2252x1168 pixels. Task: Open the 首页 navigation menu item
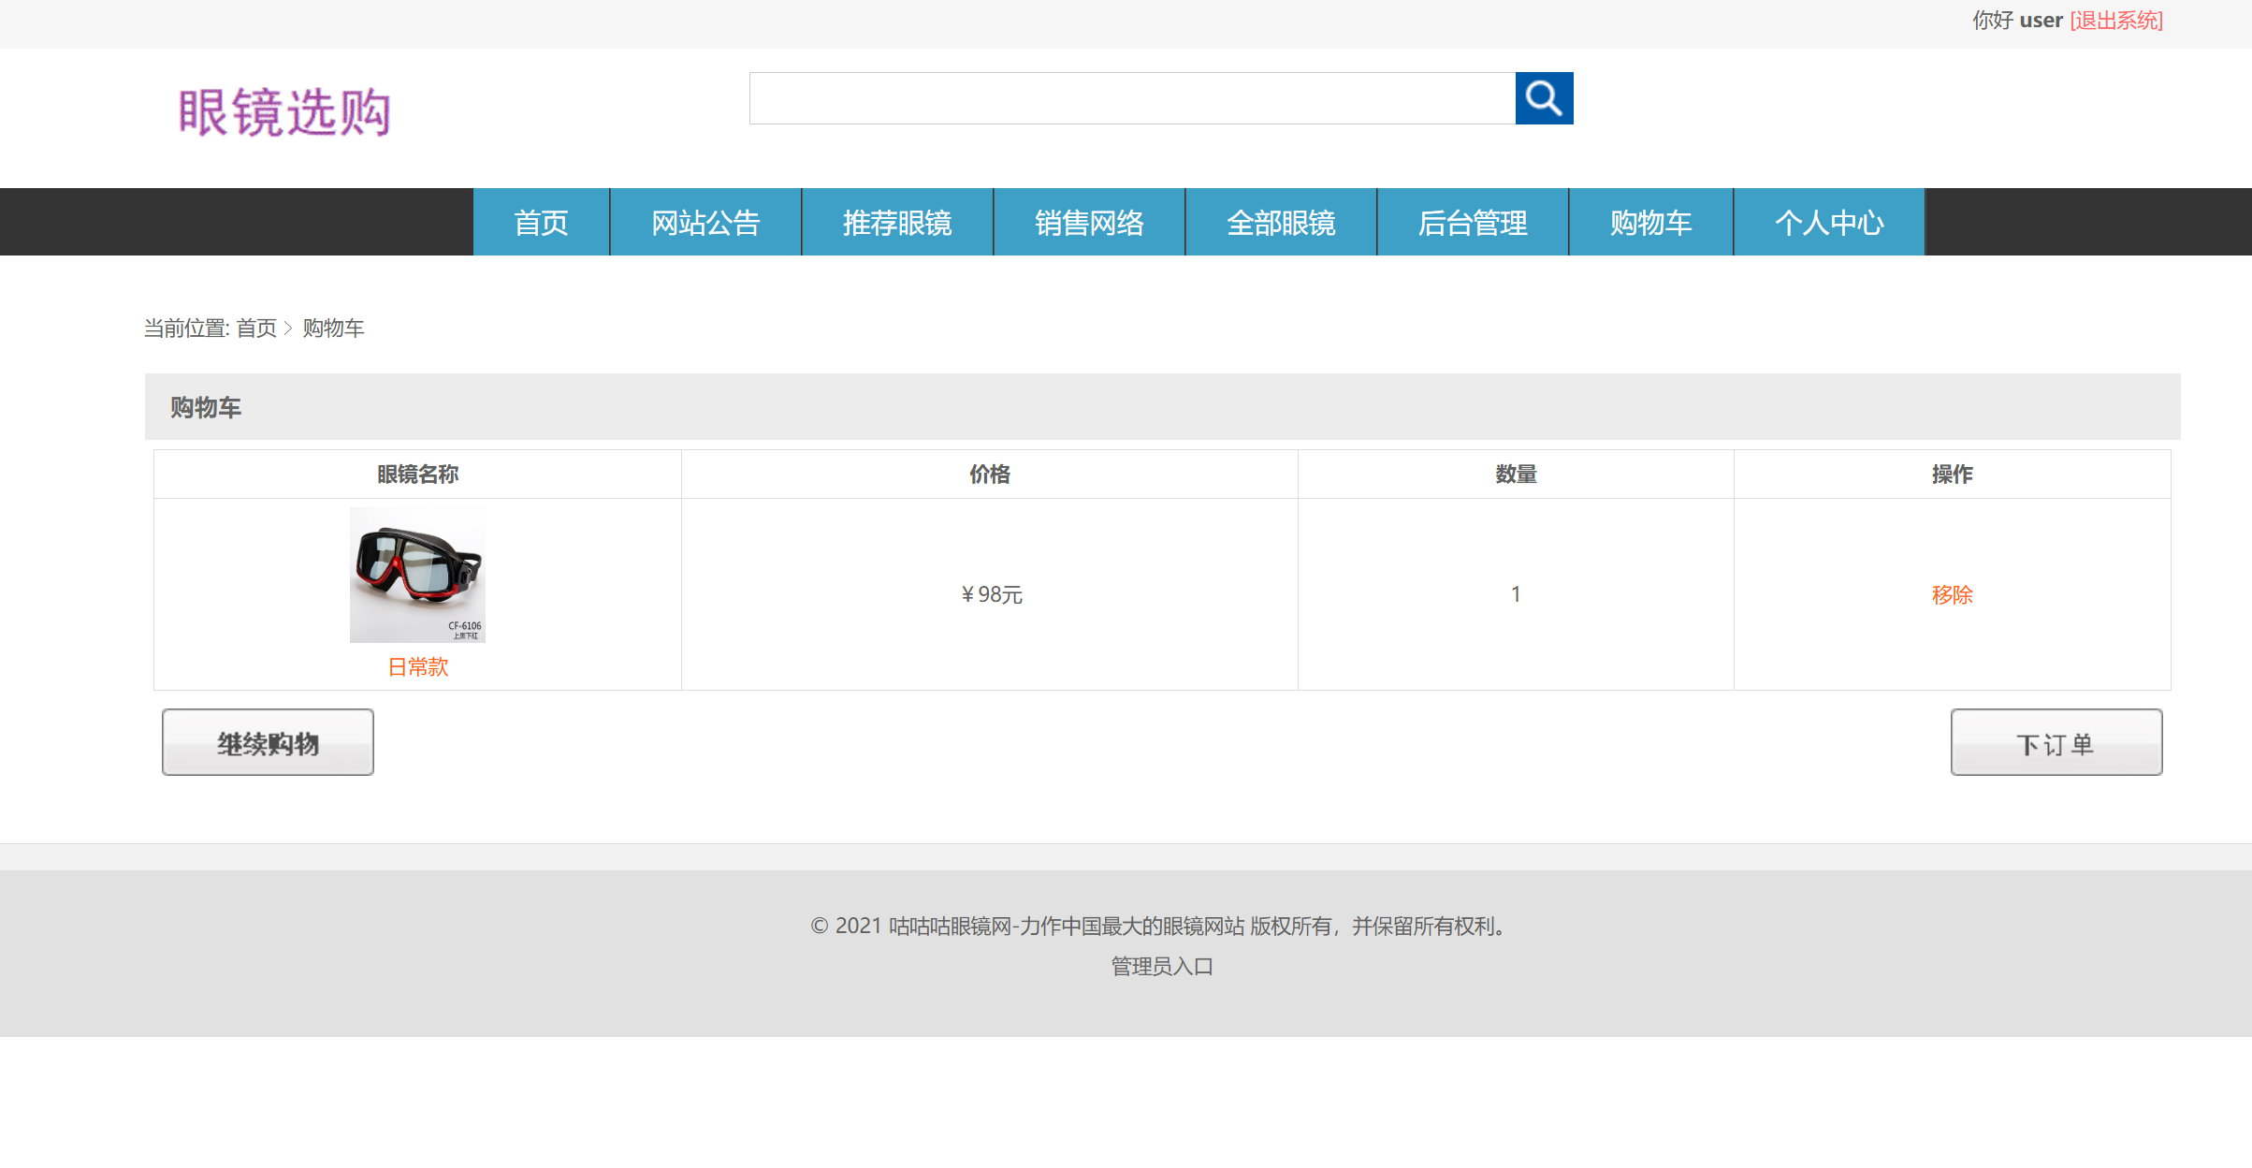coord(541,222)
